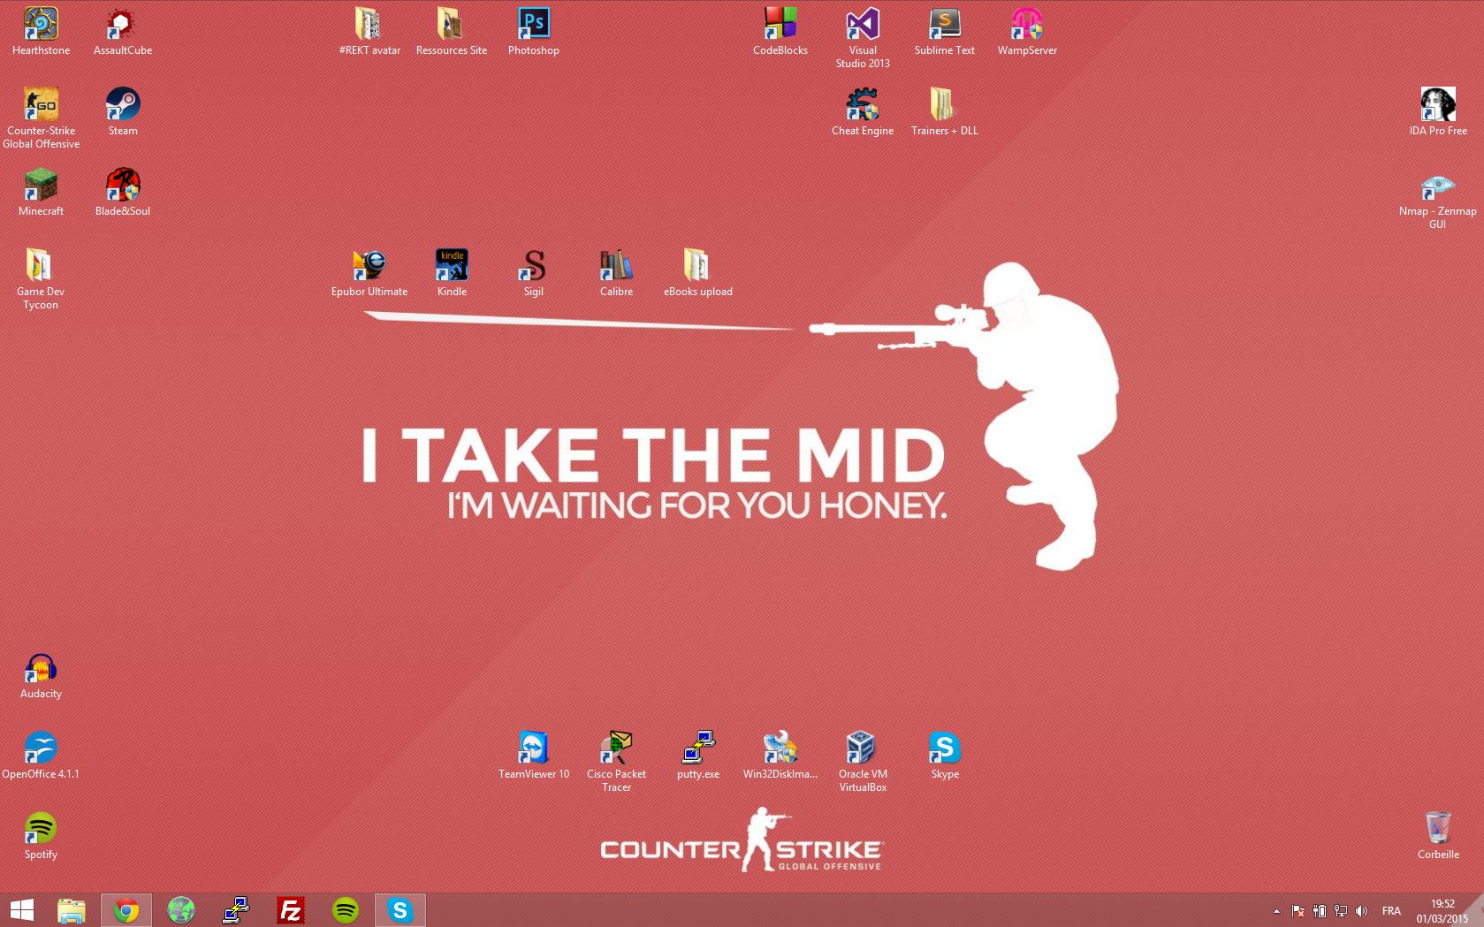Open the FRA input language selector
The width and height of the screenshot is (1484, 927).
(x=1391, y=911)
